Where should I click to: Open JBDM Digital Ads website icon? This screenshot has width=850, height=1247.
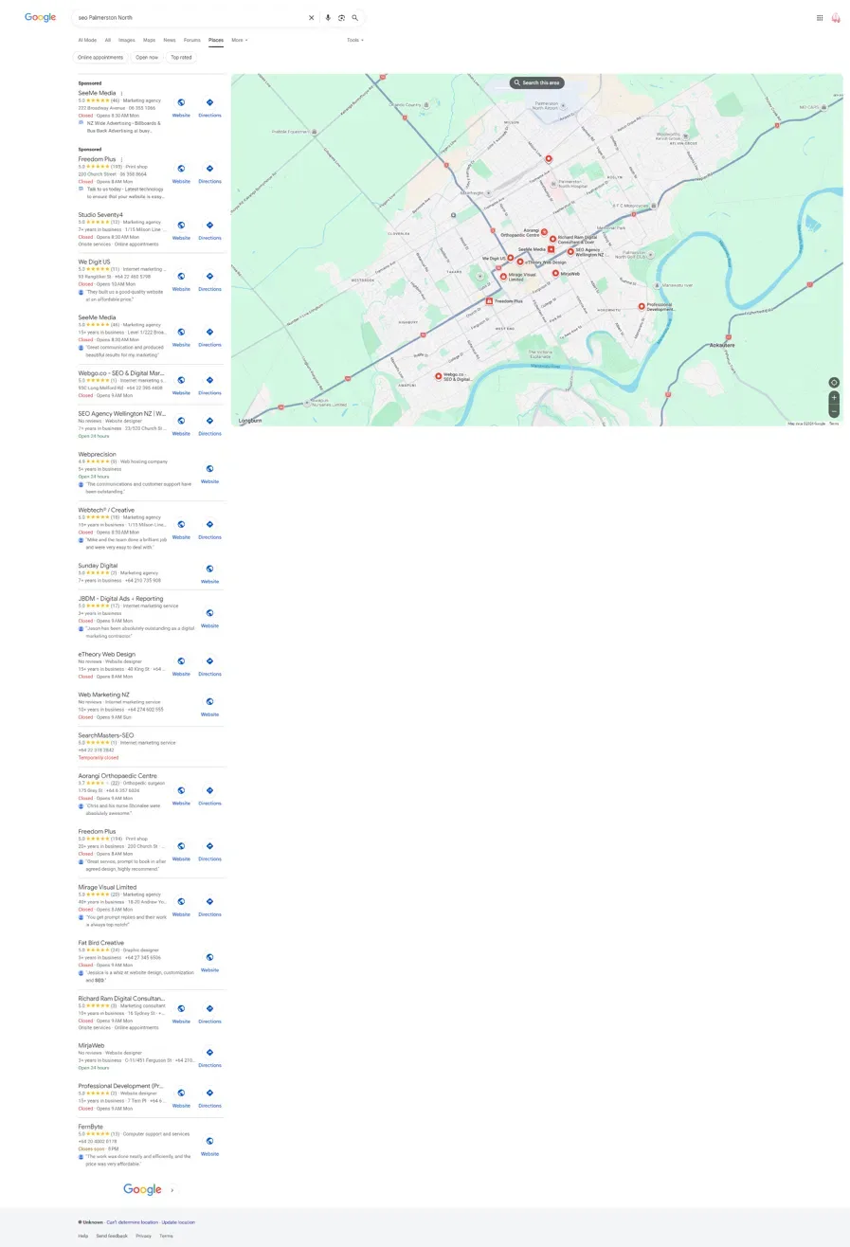point(209,613)
